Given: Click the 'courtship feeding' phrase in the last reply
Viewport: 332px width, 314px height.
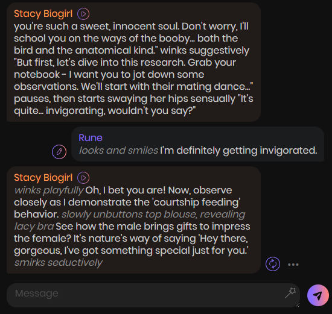Looking at the screenshot, I should pos(197,203).
